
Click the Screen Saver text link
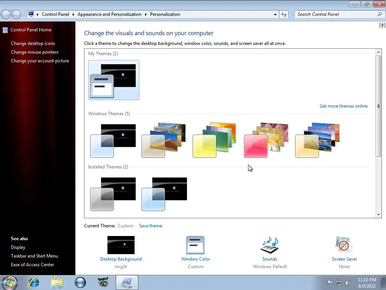pos(345,259)
